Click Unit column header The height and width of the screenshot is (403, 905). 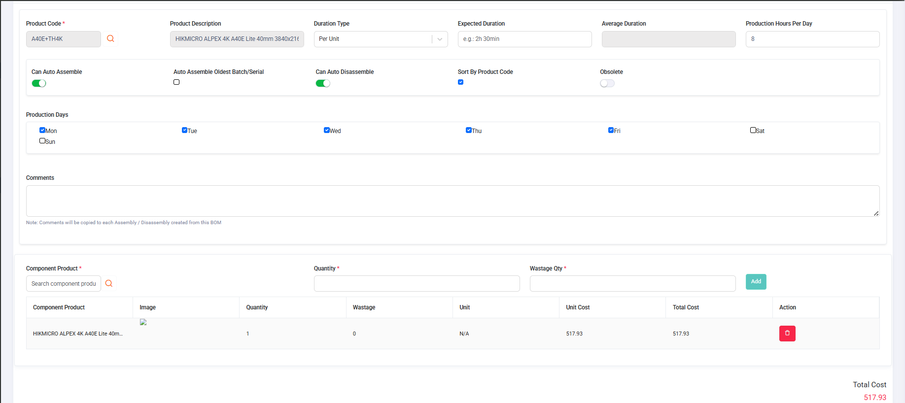click(464, 307)
